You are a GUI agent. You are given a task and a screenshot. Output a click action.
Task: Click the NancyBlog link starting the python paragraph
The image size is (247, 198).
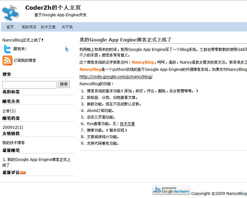point(90,69)
